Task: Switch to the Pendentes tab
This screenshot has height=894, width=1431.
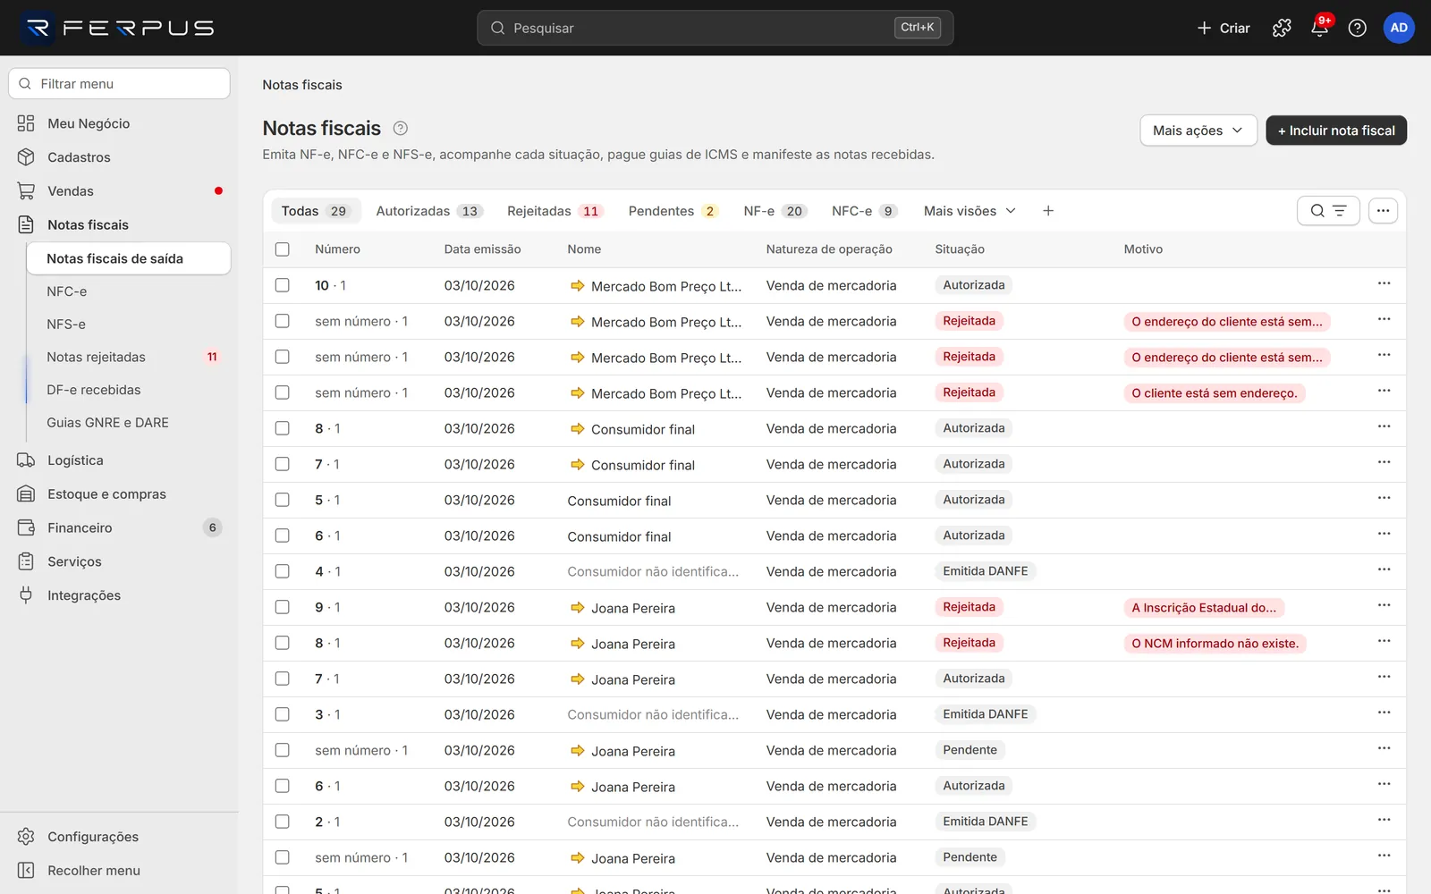Action: click(673, 211)
